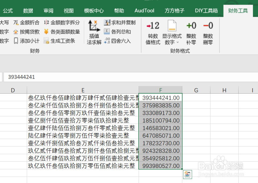This screenshot has height=183, width=258.
Task: Click 求和并复制 tool
Action: pyautogui.click(x=120, y=22)
